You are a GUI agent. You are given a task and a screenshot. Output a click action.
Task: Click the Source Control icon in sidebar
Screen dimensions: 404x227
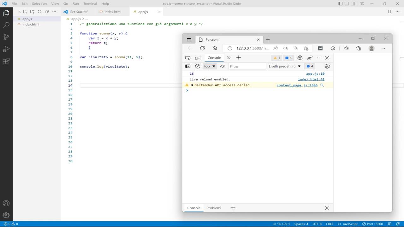[6, 37]
